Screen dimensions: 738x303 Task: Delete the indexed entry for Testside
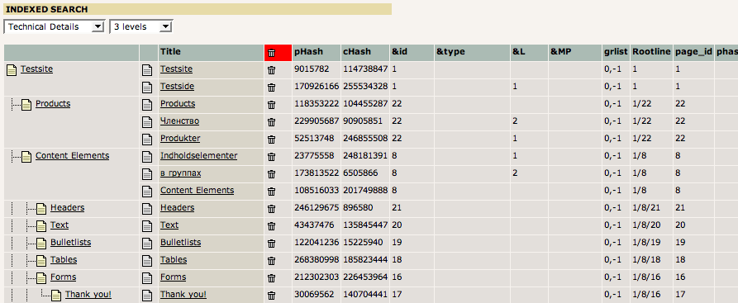point(272,88)
